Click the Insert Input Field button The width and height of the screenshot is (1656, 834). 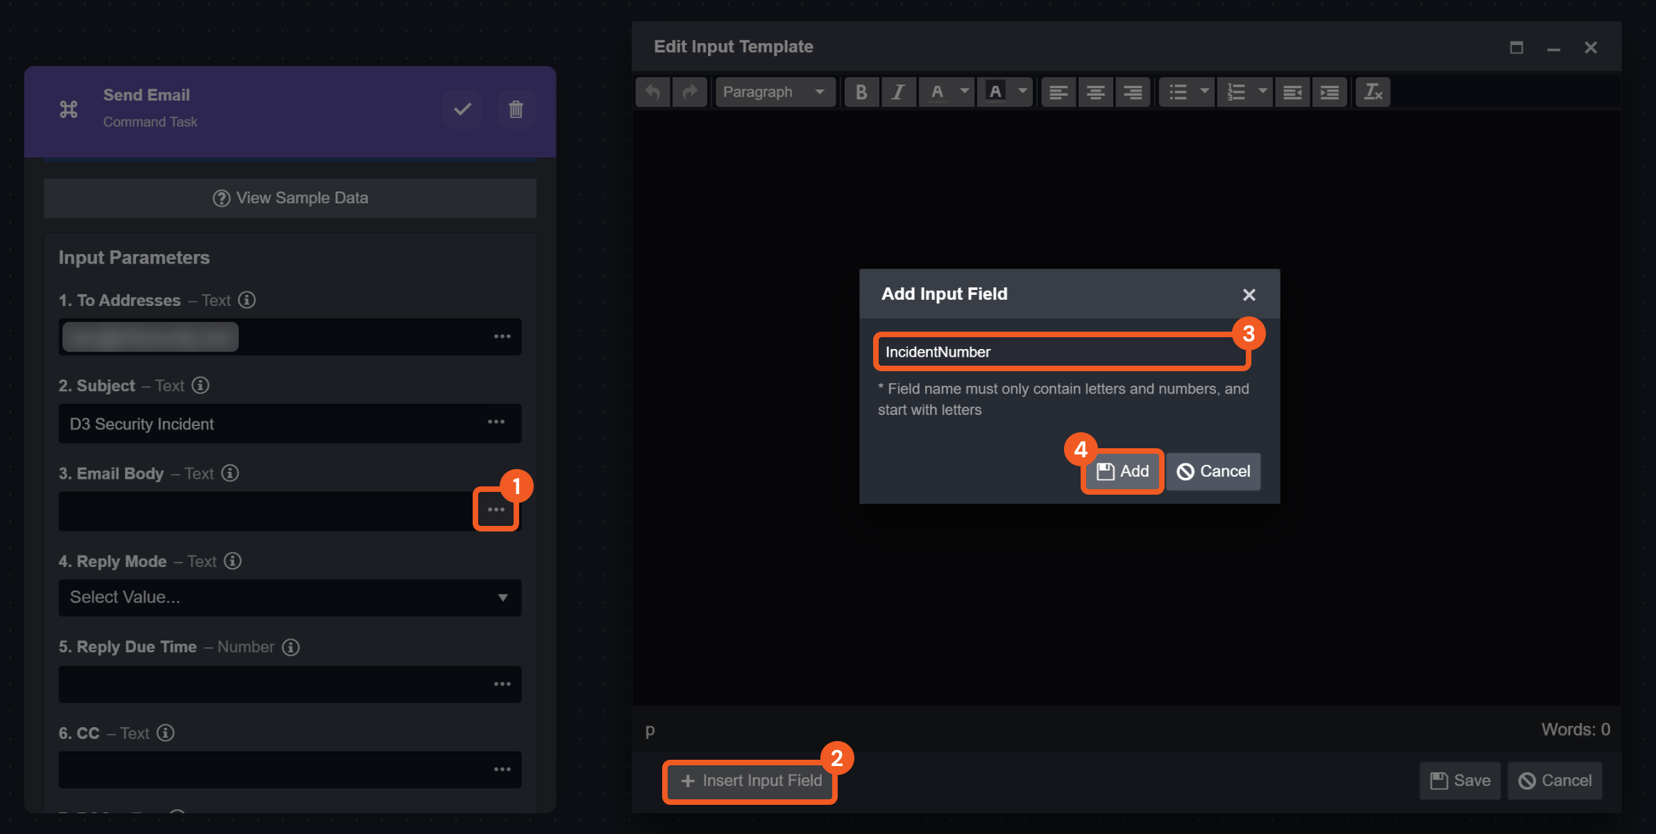click(x=751, y=781)
